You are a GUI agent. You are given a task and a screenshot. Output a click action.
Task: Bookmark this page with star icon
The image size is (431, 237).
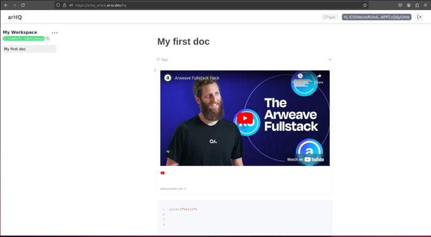click(365, 5)
